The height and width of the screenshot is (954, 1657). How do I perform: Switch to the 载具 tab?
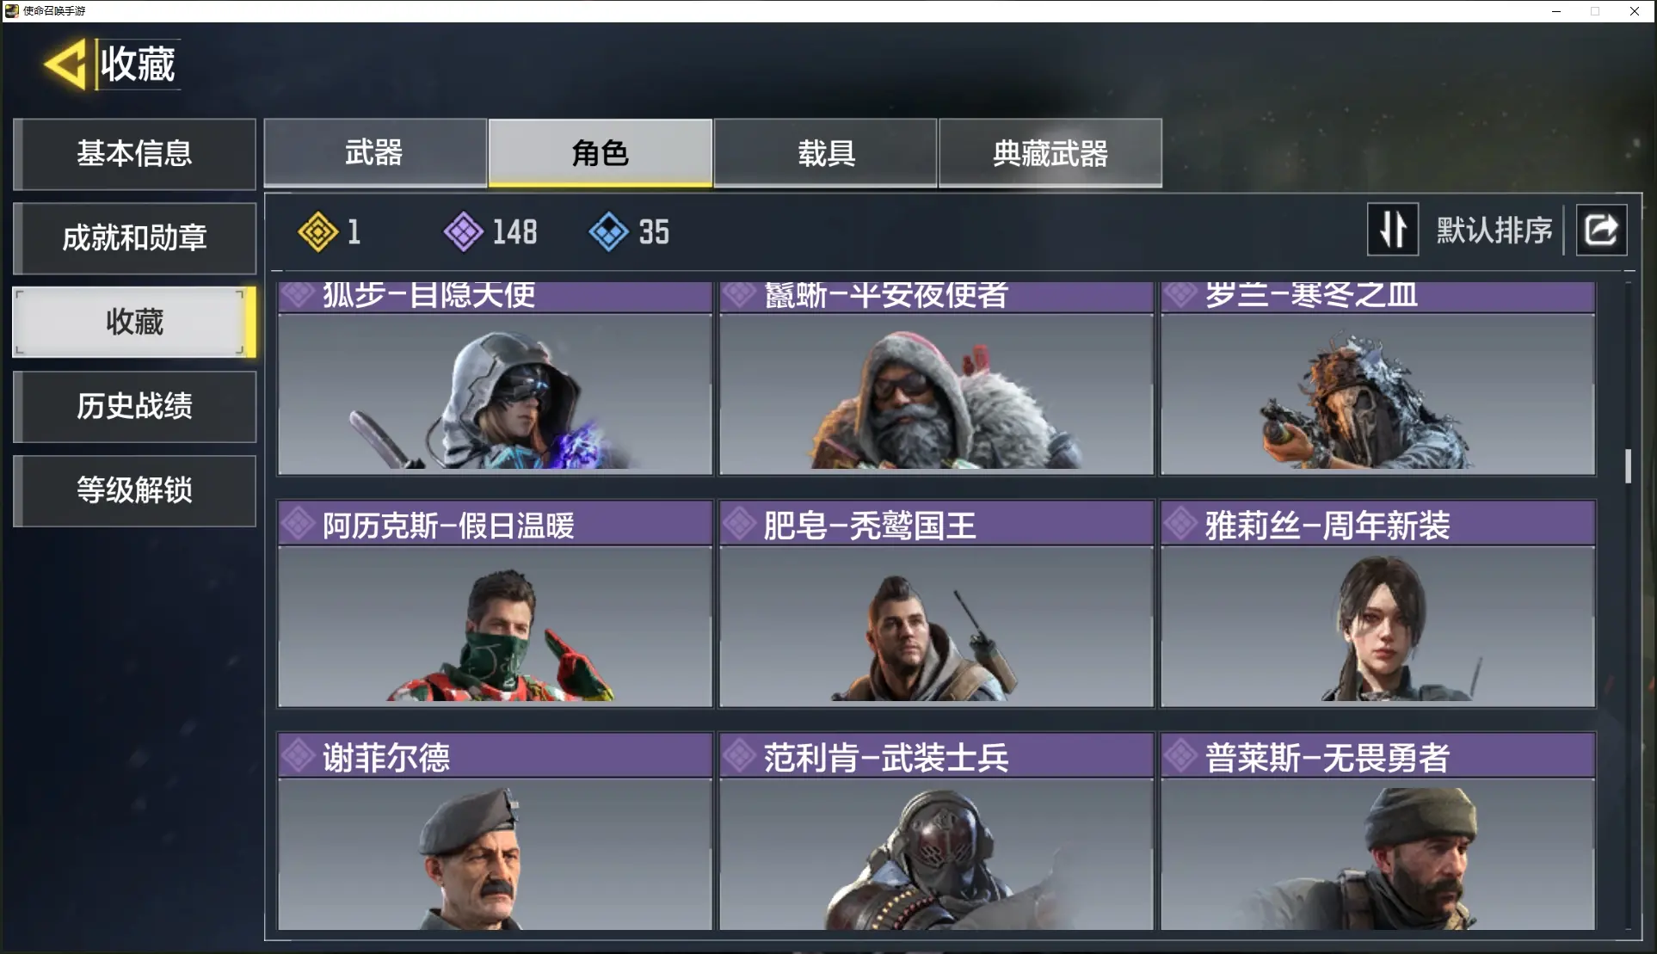[x=826, y=152]
